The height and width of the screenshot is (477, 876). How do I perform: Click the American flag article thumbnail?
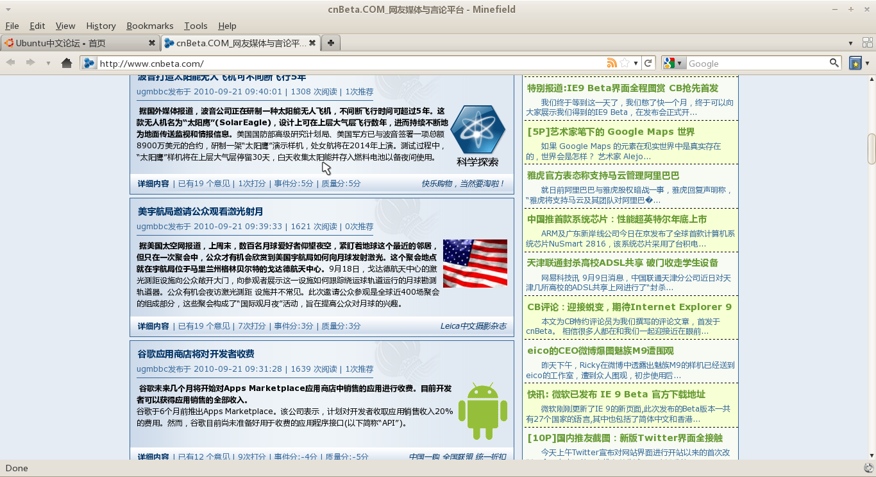(x=475, y=263)
